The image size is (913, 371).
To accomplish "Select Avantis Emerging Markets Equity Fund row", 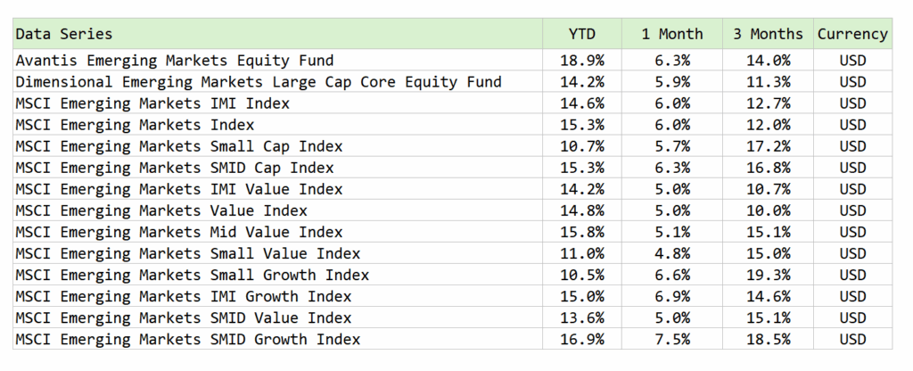I will coord(452,60).
